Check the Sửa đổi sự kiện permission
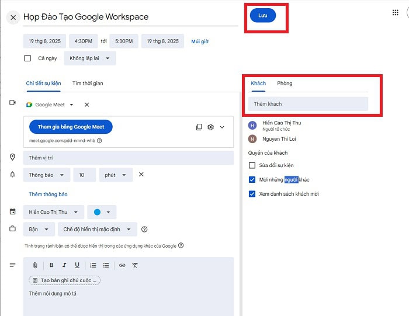The width and height of the screenshot is (409, 316). click(252, 165)
